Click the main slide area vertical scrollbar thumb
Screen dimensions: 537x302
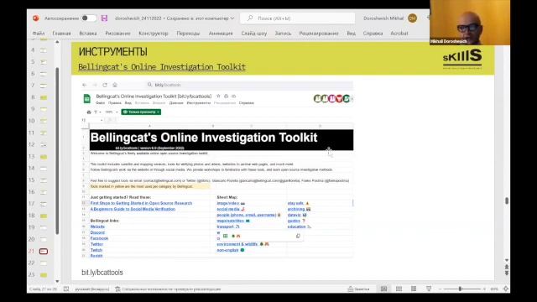click(507, 200)
